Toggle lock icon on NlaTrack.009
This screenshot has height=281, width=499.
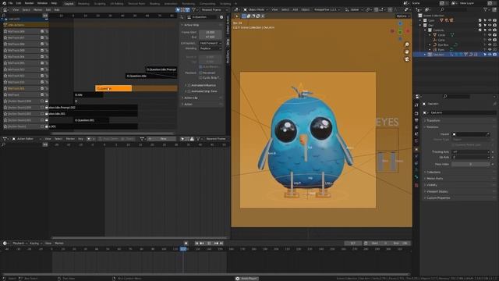[47, 31]
